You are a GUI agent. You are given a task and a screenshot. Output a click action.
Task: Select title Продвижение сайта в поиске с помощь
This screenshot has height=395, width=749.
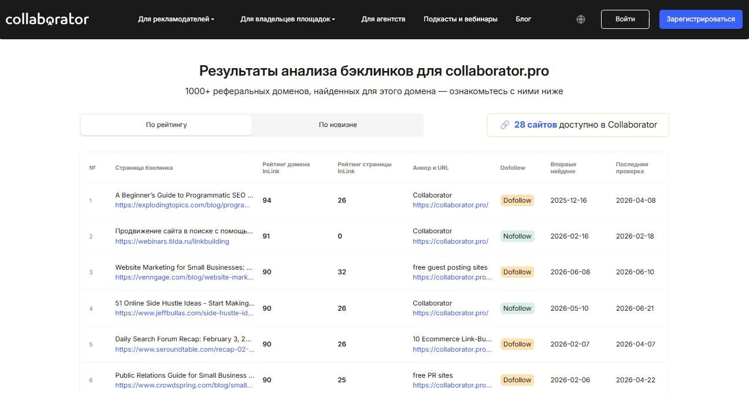tap(184, 231)
